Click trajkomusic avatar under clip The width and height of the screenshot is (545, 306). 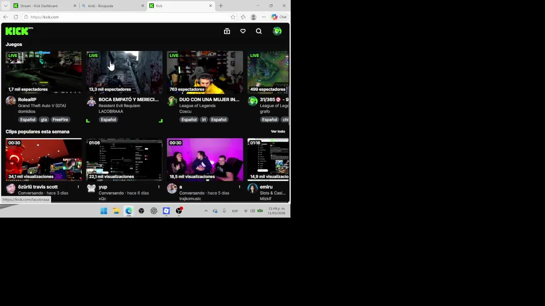tap(172, 188)
